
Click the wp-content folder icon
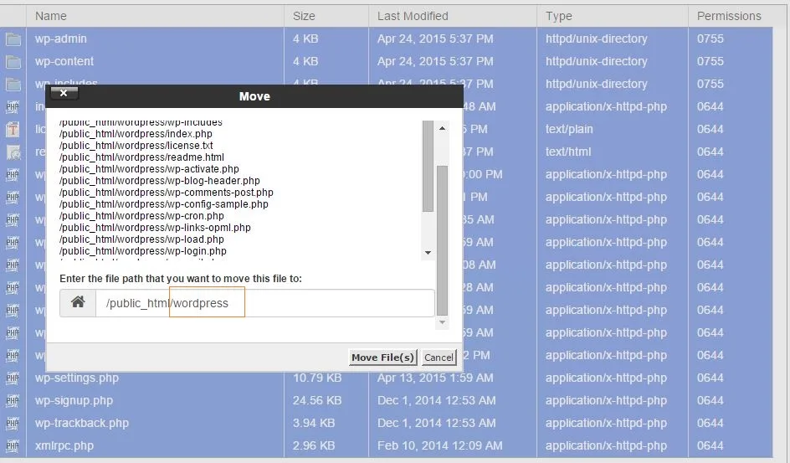(13, 61)
